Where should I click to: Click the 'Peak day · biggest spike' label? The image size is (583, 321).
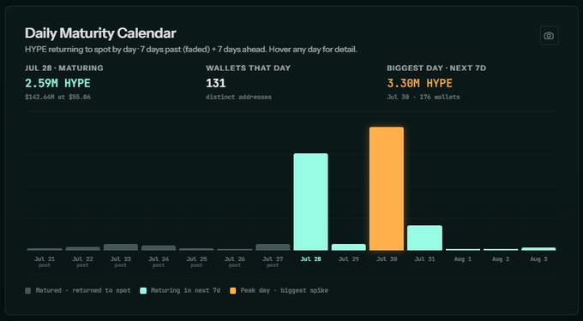tap(285, 290)
